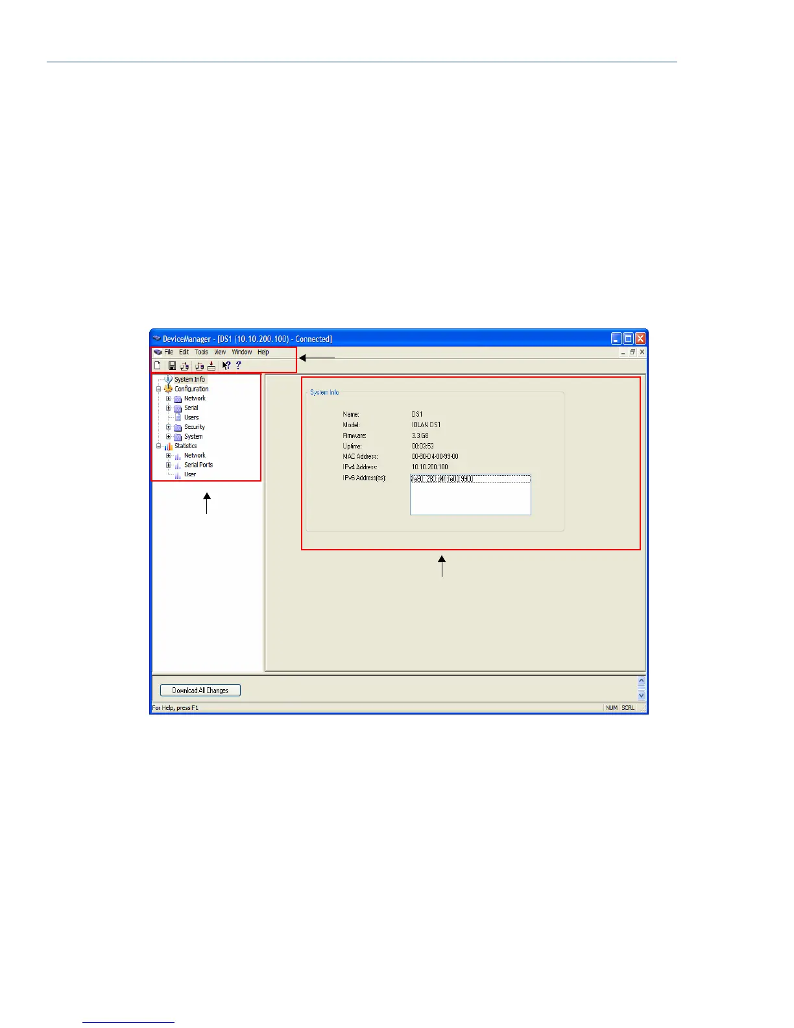Screen dimensions: 794x1028
Task: Select Security label in tree
Action: coord(195,427)
